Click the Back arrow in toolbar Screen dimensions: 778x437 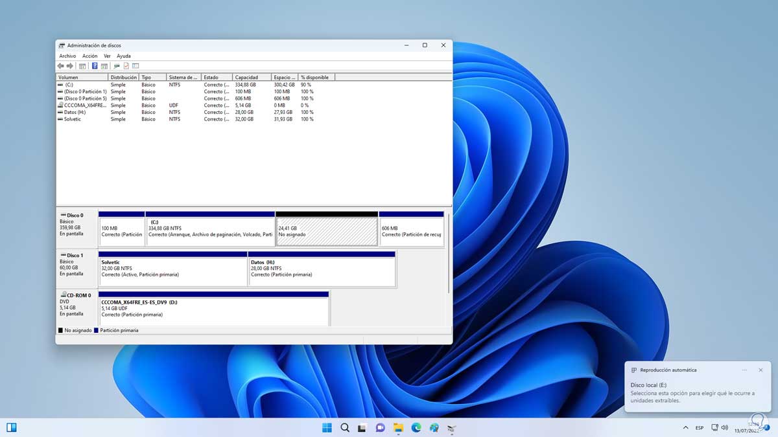[x=60, y=66]
